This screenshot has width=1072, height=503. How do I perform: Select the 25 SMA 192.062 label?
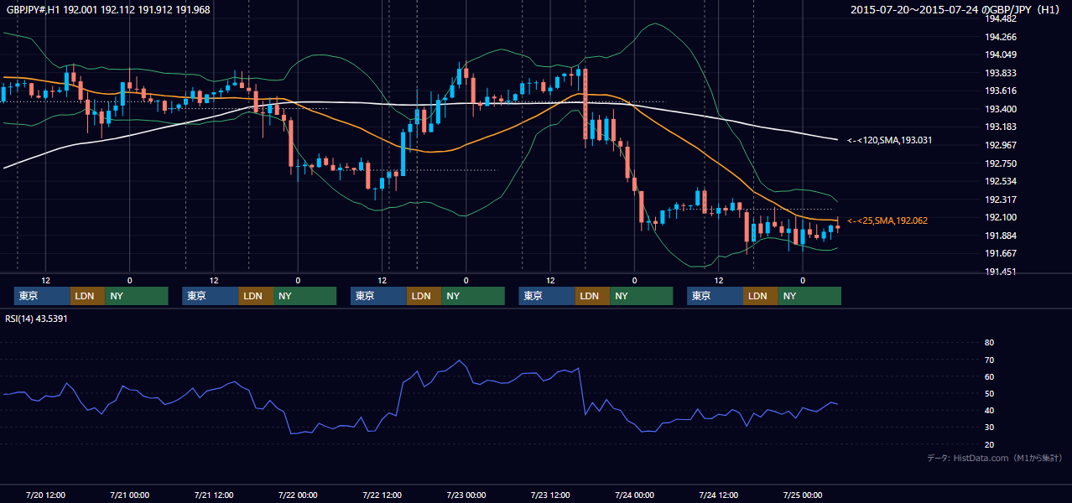click(x=887, y=220)
